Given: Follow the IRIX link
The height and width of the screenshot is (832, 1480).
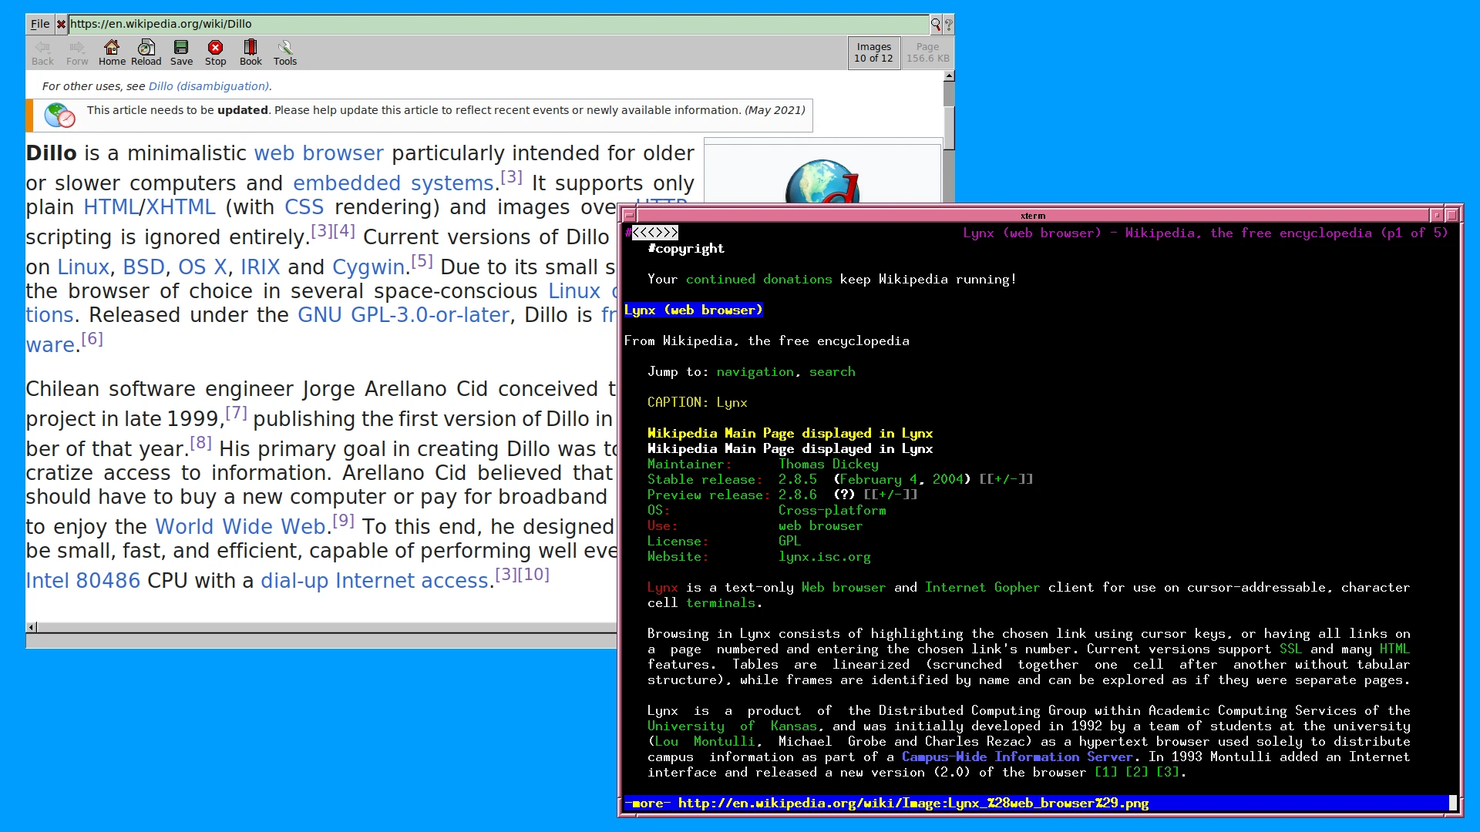Looking at the screenshot, I should click(260, 267).
